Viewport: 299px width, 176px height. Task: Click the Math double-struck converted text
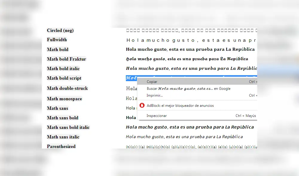click(131, 88)
